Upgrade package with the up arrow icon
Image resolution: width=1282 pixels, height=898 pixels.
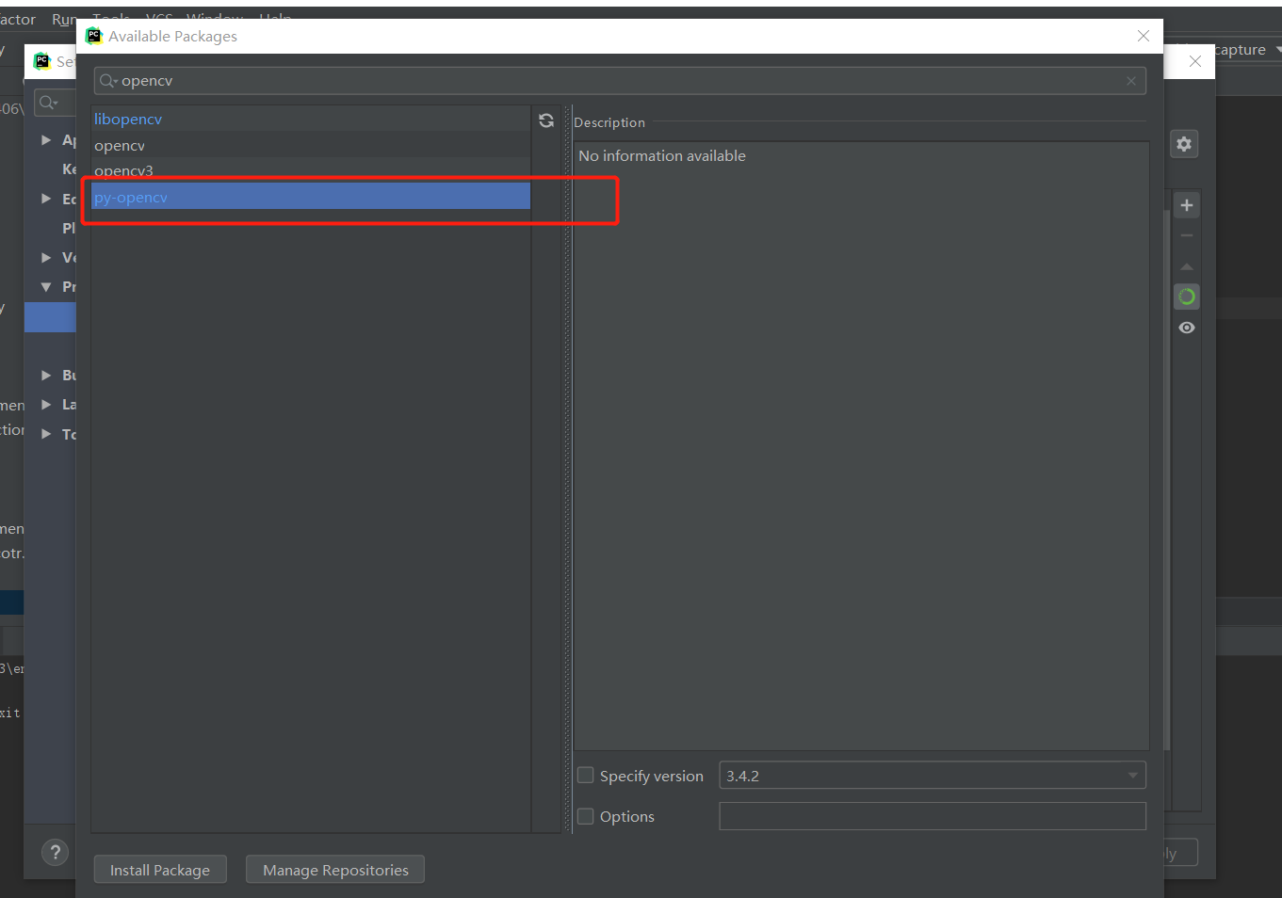pyautogui.click(x=1187, y=266)
